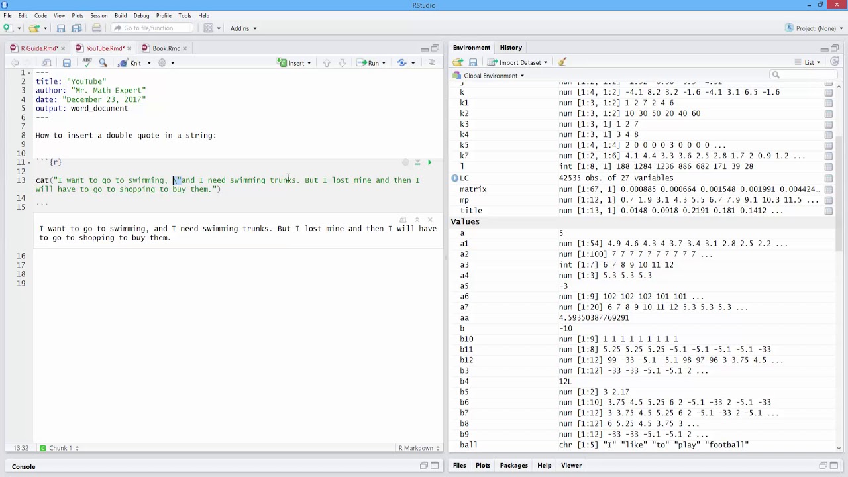This screenshot has height=477, width=848.
Task: Go to next chunk with down arrow
Action: 342,63
